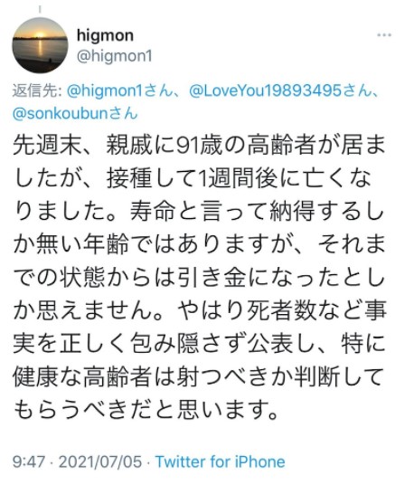This screenshot has width=414, height=485.
Task: Click the tweet line starting with りました。寿命と言って
Action: point(199,211)
